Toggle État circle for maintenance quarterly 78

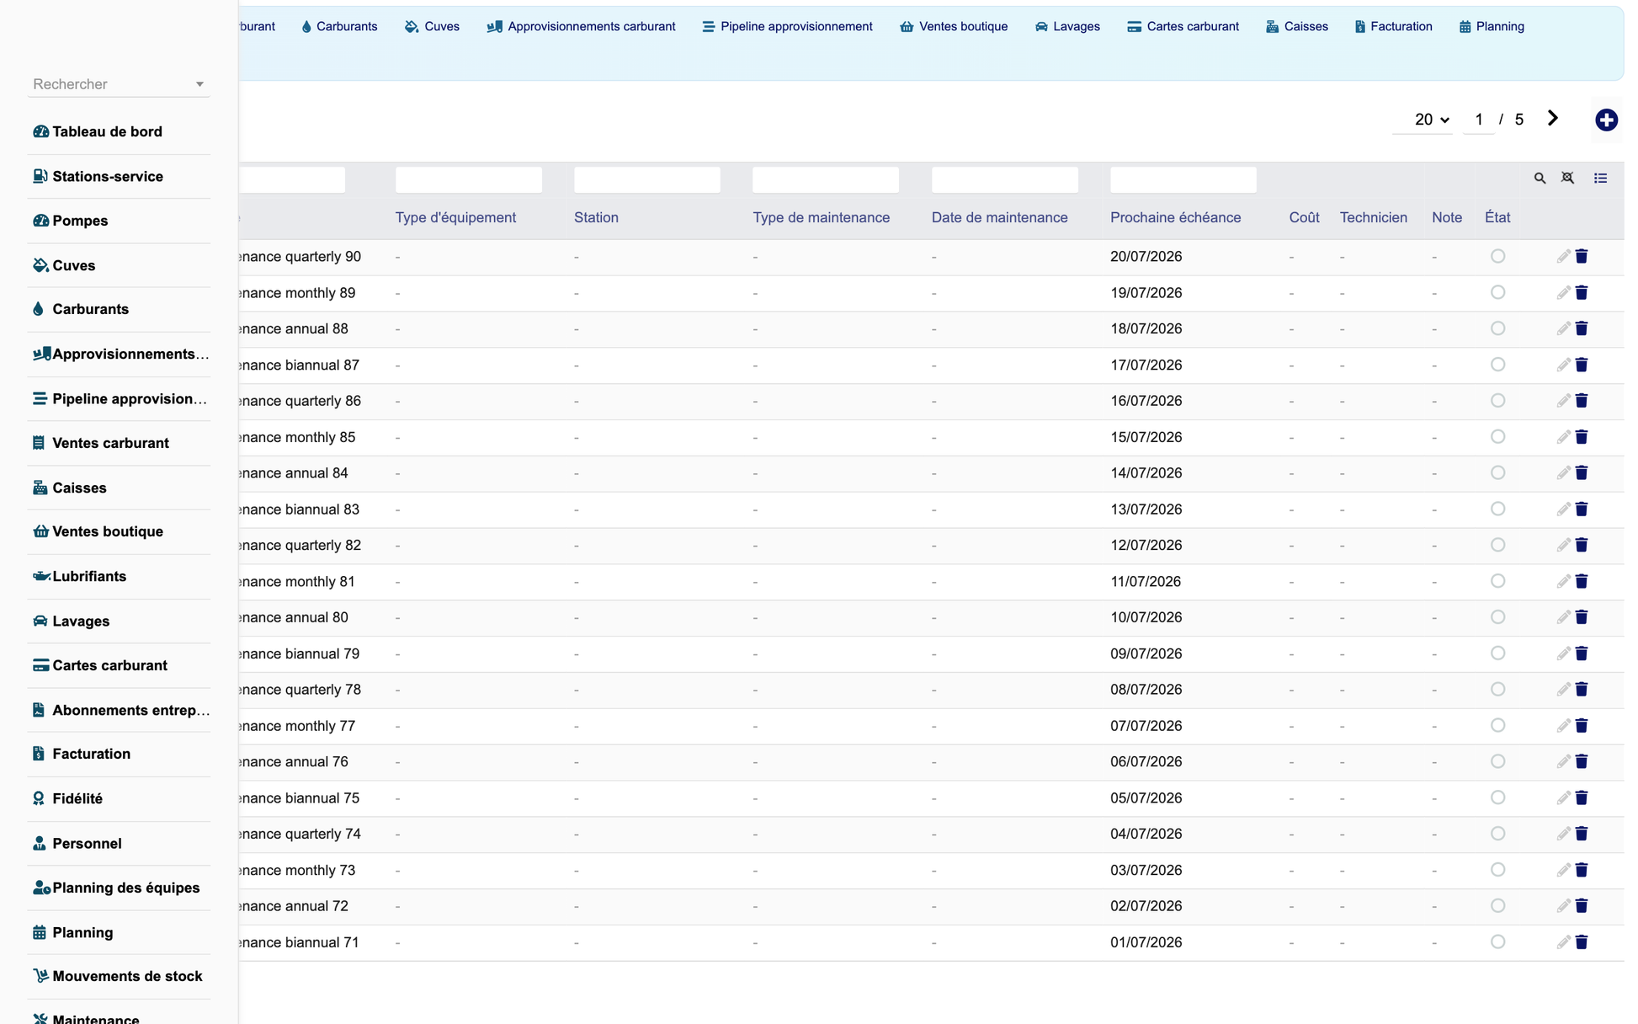click(1497, 689)
